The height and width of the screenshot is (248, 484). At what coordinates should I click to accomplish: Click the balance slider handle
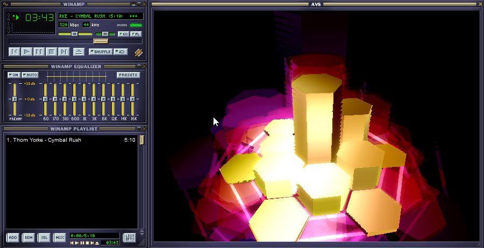[x=105, y=34]
